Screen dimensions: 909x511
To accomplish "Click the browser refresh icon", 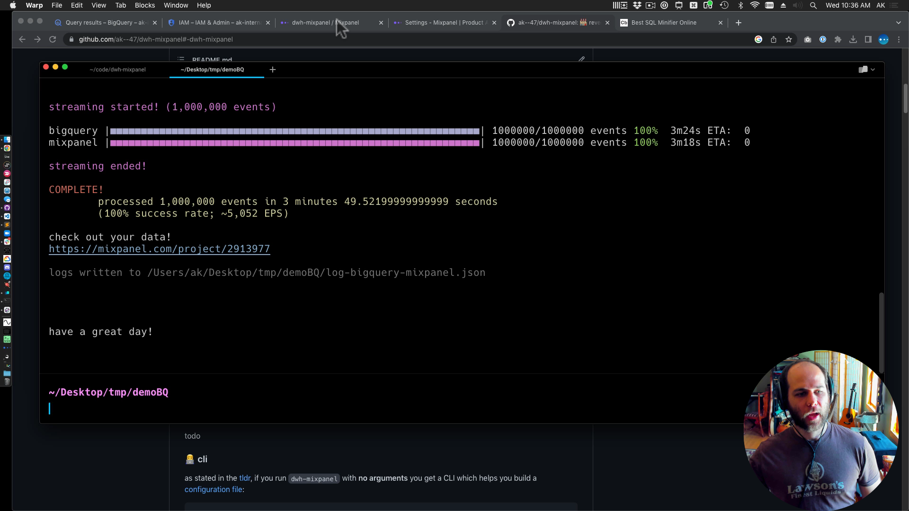I will pos(53,39).
